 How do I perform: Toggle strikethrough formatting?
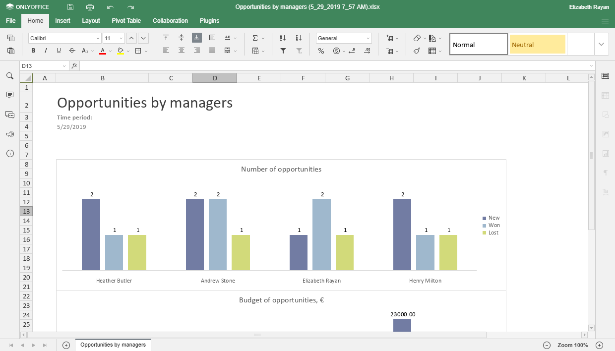pyautogui.click(x=72, y=51)
